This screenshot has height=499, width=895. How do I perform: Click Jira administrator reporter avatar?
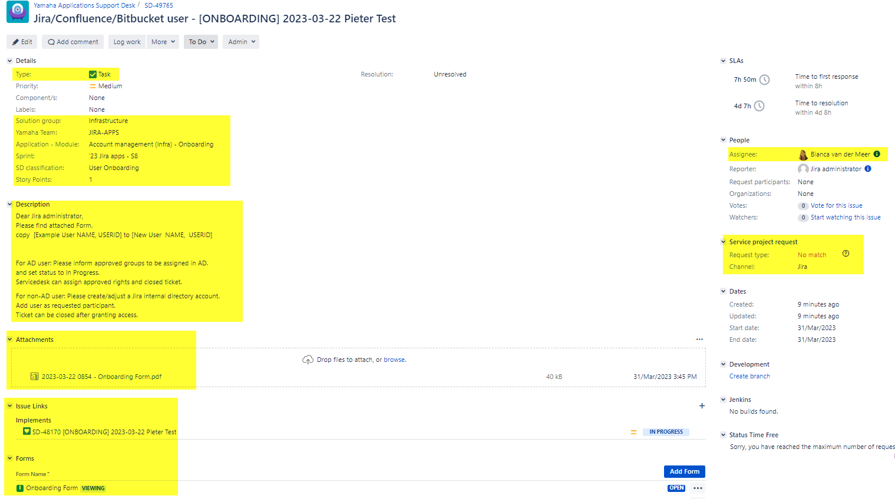(803, 169)
